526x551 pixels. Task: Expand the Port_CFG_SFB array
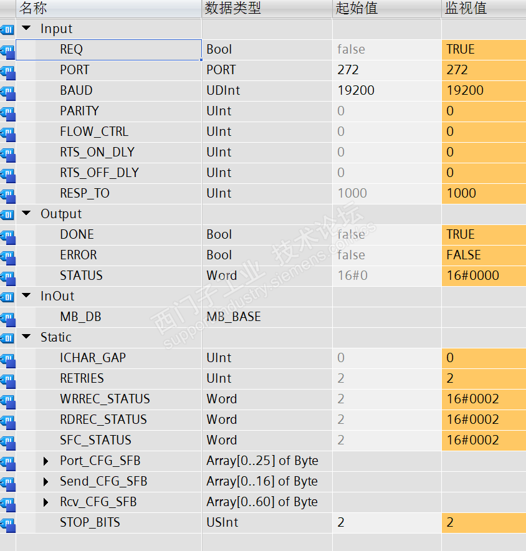[x=45, y=461]
